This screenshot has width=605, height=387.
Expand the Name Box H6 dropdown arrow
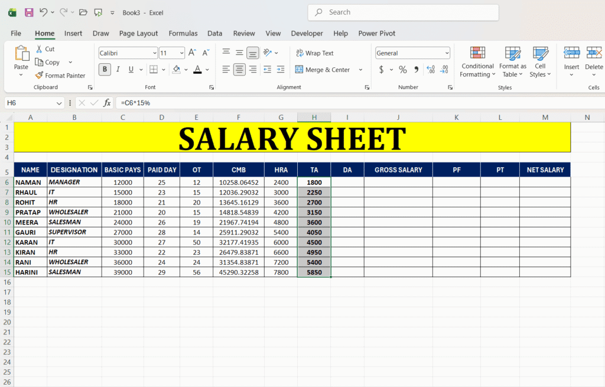point(59,103)
